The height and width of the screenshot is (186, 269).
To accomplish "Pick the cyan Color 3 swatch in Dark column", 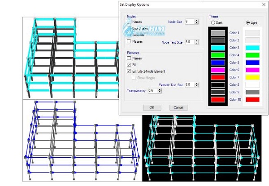I will pyautogui.click(x=218, y=48).
